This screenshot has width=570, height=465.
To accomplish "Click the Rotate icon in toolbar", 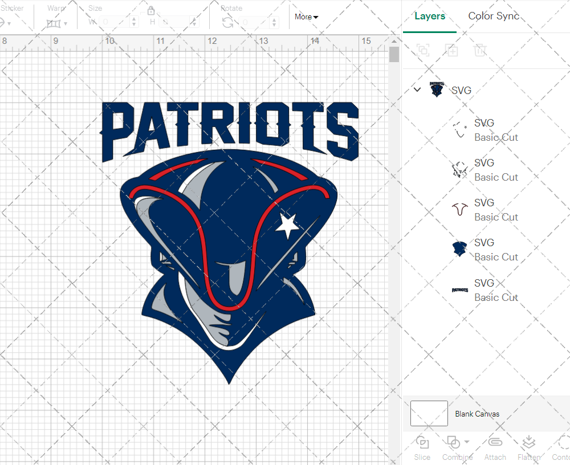I will [227, 22].
